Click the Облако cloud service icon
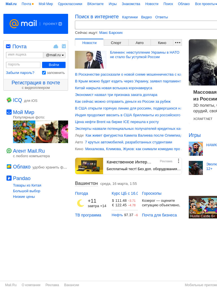 [x=9, y=167]
